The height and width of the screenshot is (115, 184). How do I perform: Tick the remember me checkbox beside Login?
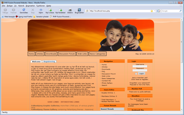136,74
